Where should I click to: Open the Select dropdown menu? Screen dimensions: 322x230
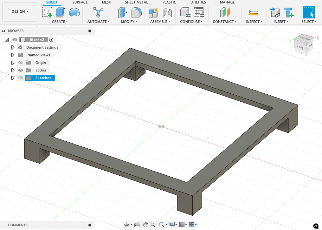[309, 22]
